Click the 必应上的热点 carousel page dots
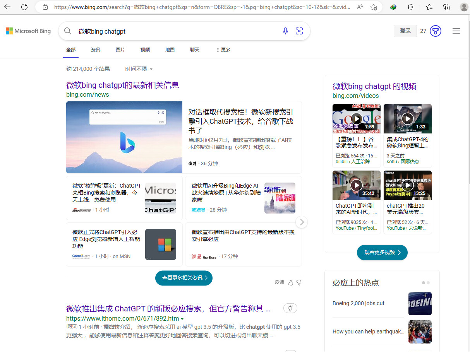This screenshot has width=470, height=352. pos(426,283)
